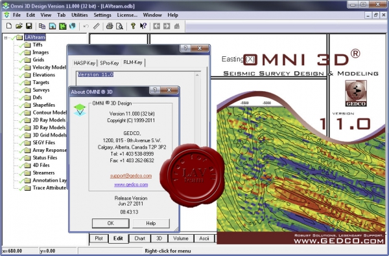Click the GEDCO logo on the splash screen
Image resolution: width=389 pixels, height=256 pixels.
click(x=356, y=93)
